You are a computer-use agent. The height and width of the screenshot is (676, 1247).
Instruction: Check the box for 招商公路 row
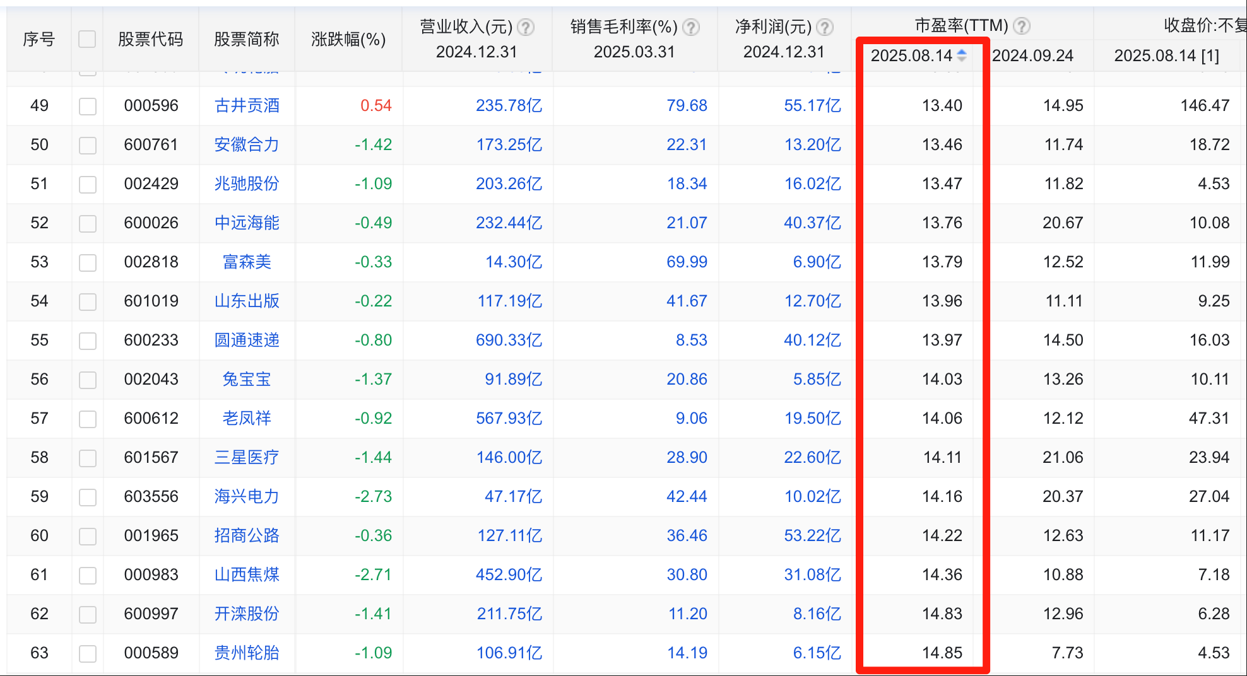click(x=88, y=536)
